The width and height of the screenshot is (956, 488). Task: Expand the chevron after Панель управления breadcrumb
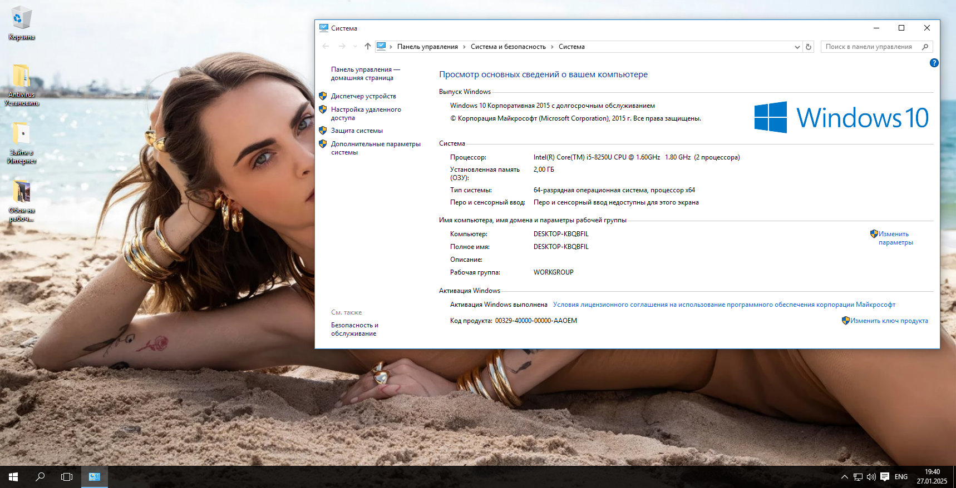click(464, 47)
